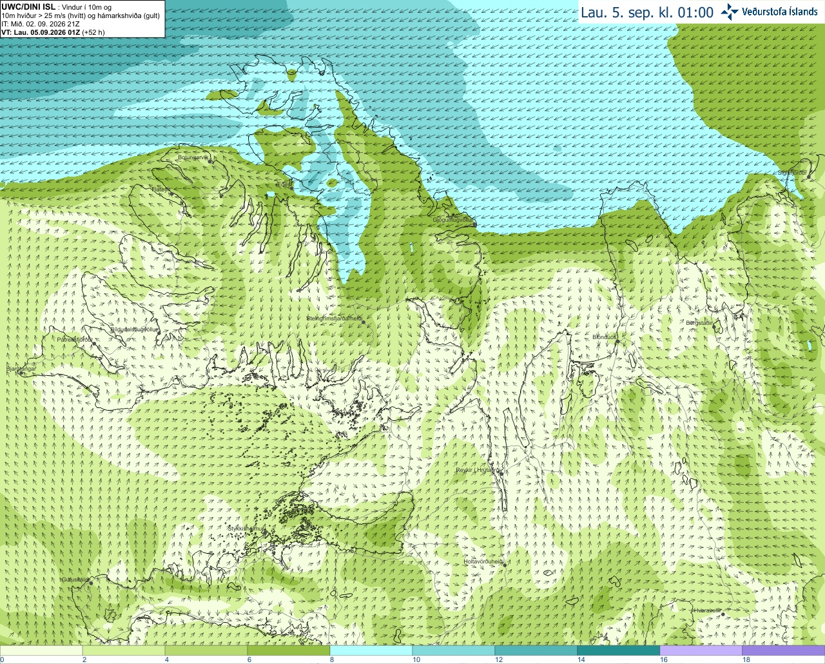
Task: Select the purple 16–18 legend swatch
Action: tap(701, 650)
